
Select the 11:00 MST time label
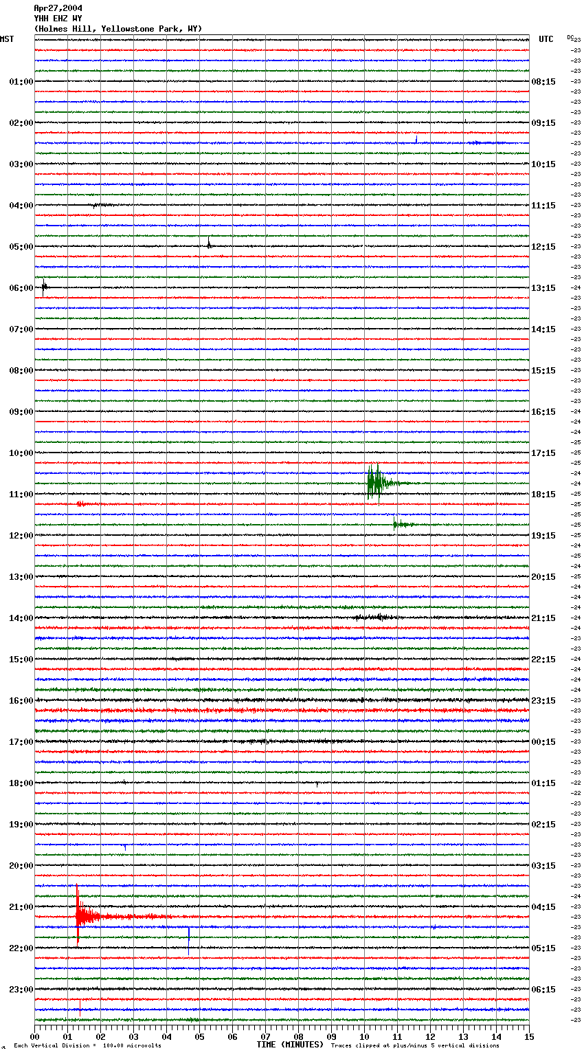(x=21, y=494)
